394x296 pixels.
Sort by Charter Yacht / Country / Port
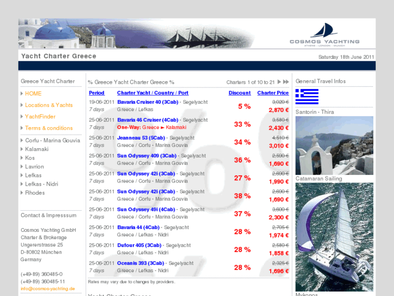[x=153, y=93]
